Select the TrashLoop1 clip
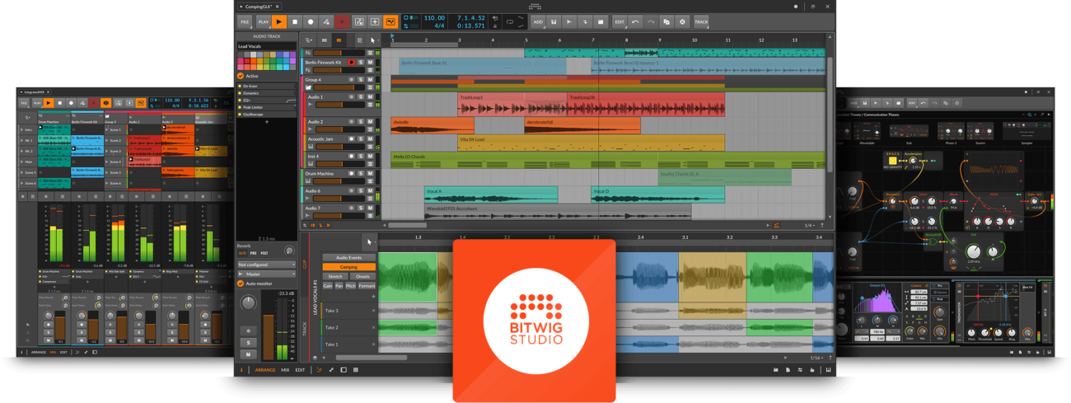 (512, 104)
